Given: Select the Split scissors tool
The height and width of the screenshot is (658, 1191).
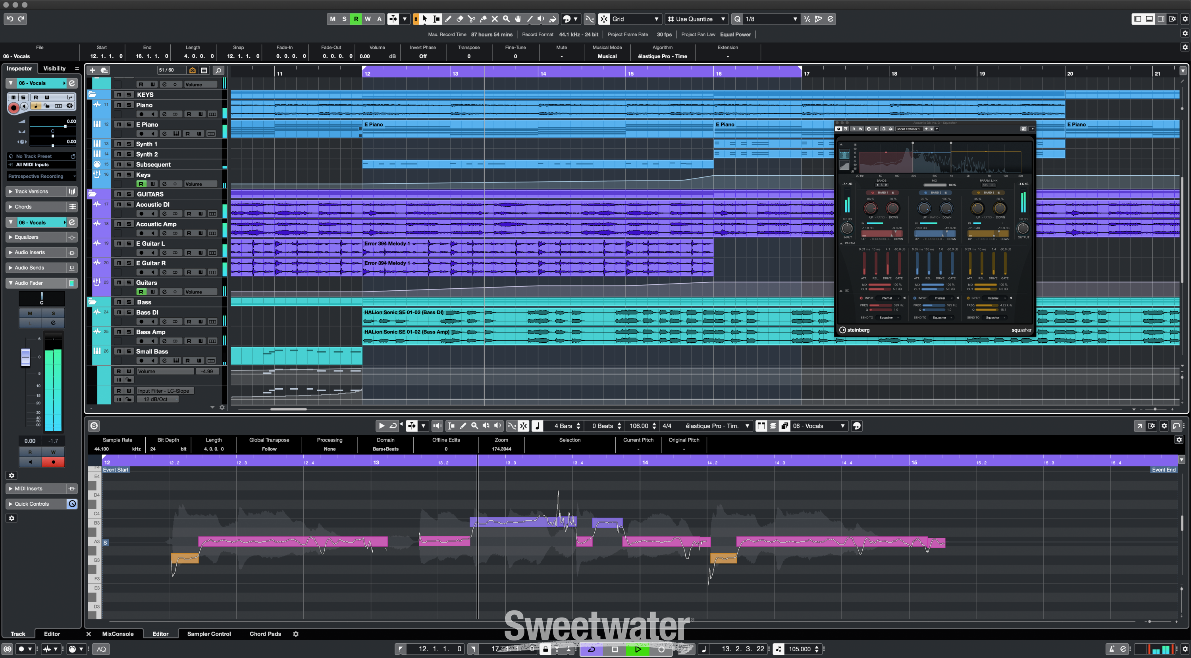Looking at the screenshot, I should pyautogui.click(x=471, y=19).
